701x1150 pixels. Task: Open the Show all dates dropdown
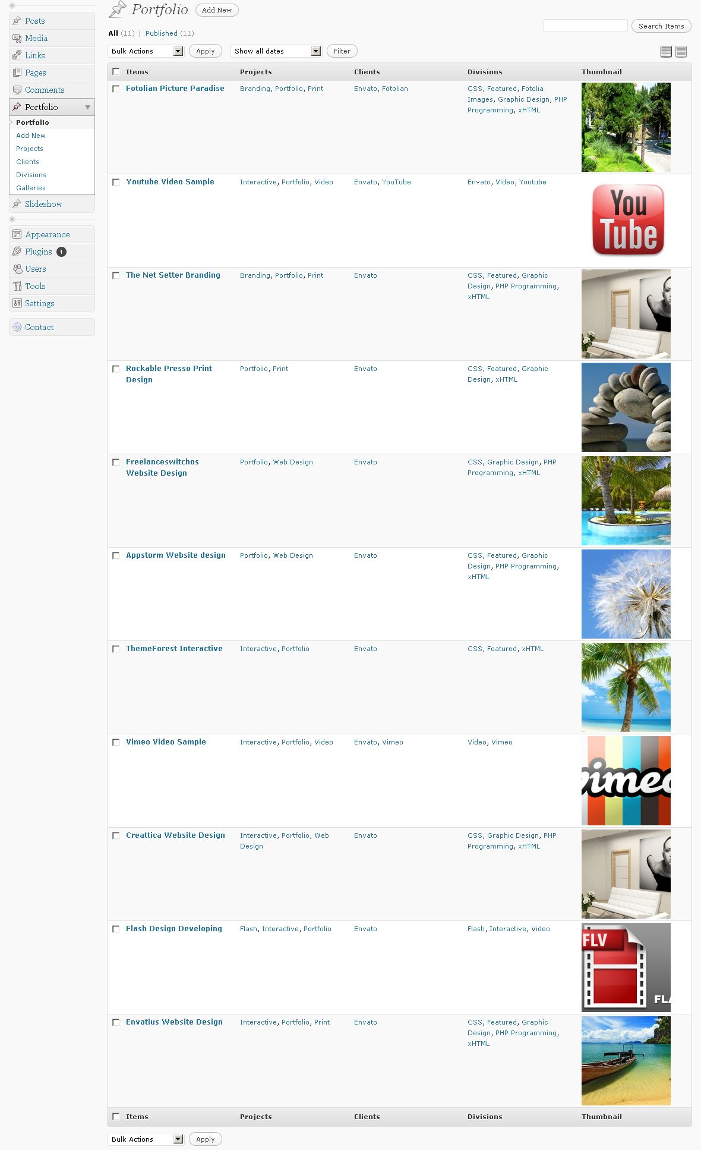click(276, 51)
